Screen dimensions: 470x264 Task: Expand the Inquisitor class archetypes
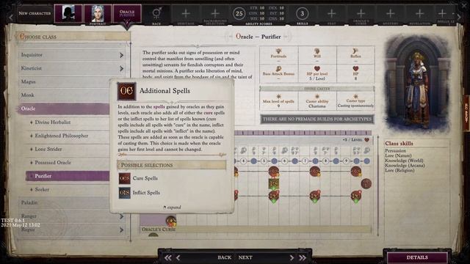[121, 55]
